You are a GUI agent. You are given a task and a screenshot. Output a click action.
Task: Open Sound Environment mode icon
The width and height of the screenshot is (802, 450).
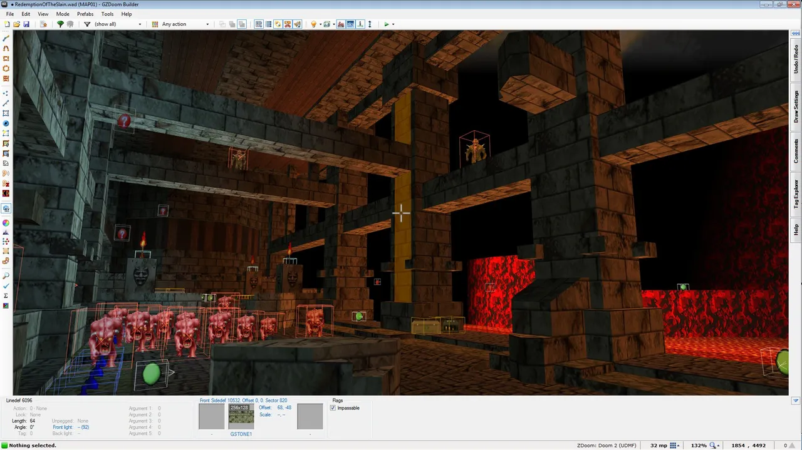point(6,184)
